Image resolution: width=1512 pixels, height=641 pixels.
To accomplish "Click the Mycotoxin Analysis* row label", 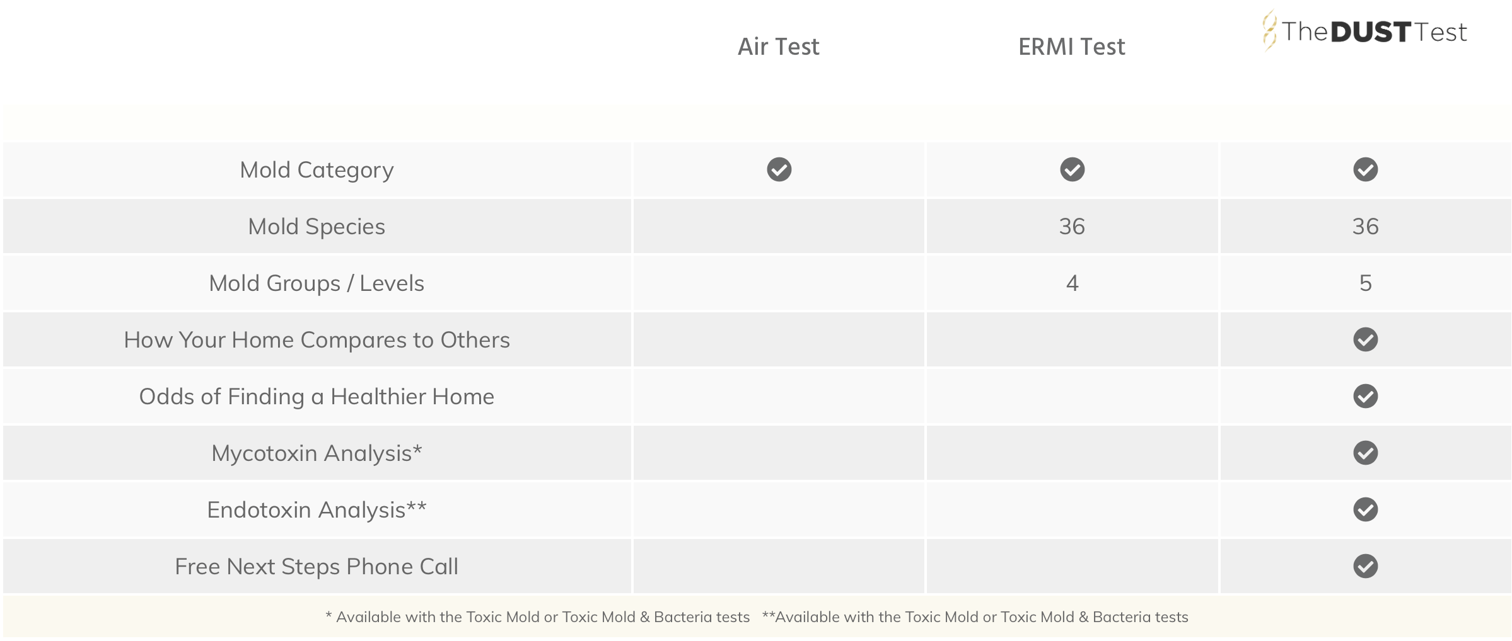I will click(x=317, y=453).
